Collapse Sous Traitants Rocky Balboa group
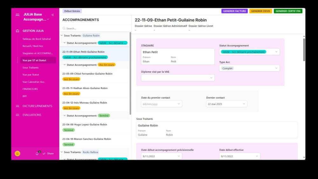Screen dimensions: 318x179 [x=62, y=152]
